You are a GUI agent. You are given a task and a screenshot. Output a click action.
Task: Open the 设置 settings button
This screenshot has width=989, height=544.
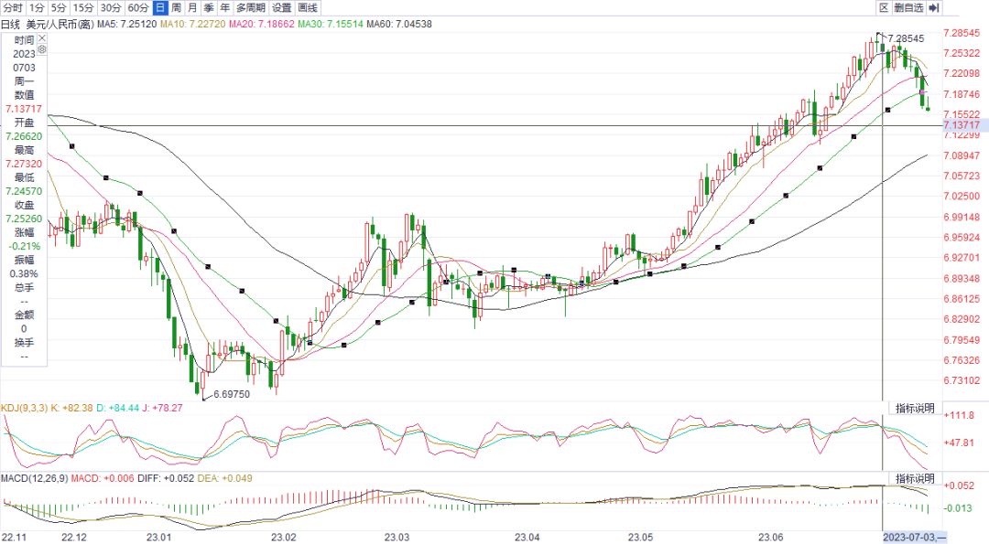pyautogui.click(x=281, y=7)
